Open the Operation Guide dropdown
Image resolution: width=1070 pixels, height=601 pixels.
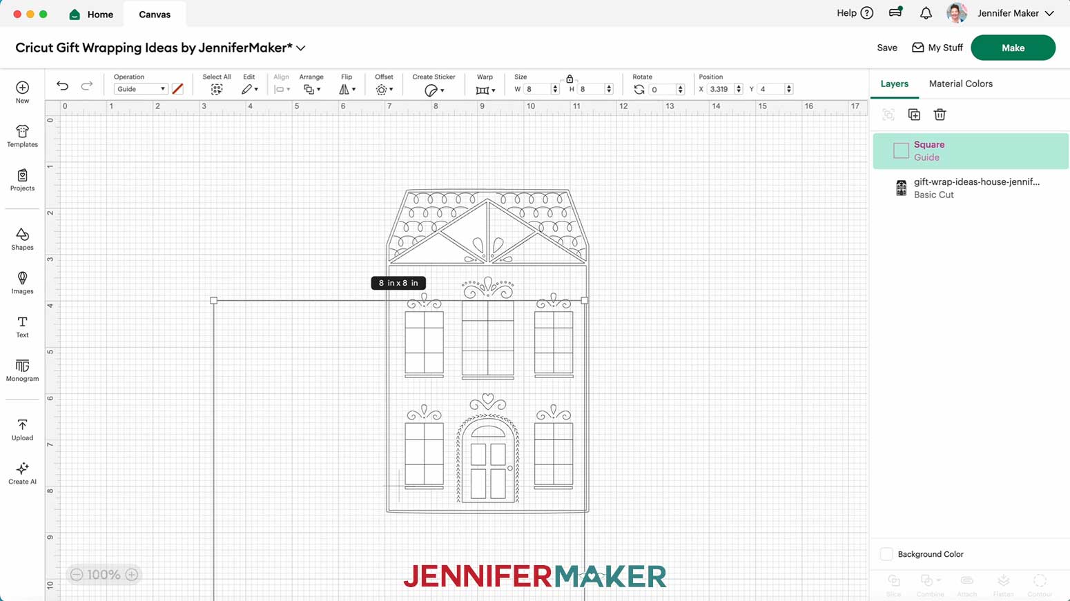coord(140,89)
